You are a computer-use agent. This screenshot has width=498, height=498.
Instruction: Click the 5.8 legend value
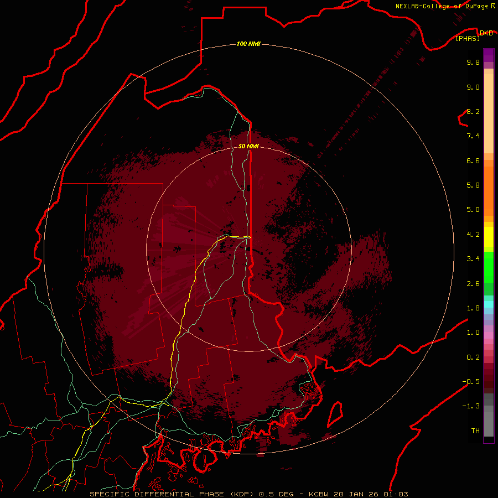coord(473,185)
